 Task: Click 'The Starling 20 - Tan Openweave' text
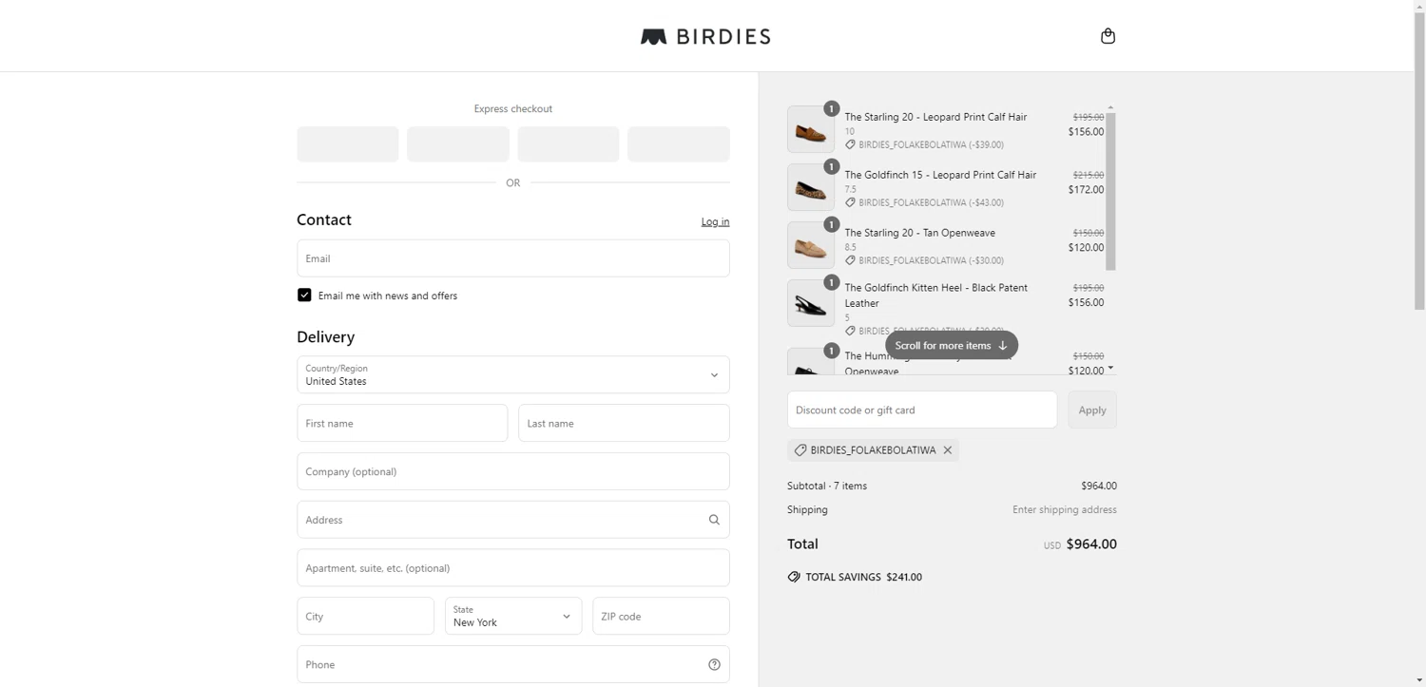[x=919, y=233]
